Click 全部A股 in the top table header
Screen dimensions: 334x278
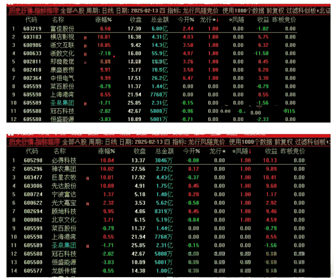coord(73,10)
